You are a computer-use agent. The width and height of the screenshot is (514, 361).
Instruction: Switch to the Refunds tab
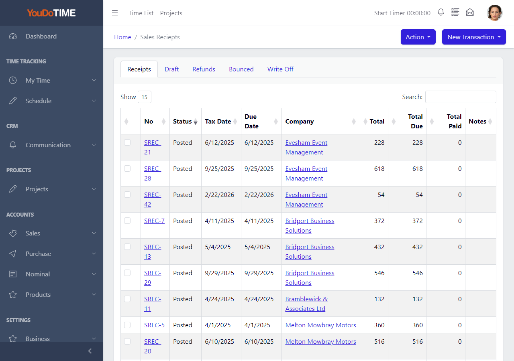tap(204, 69)
